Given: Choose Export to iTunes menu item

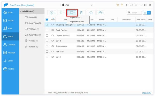Looking at the screenshot, I should click(x=77, y=22).
